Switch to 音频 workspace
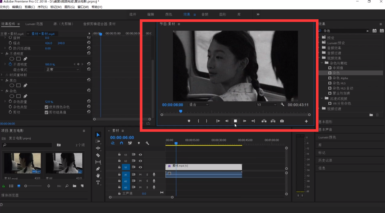The height and width of the screenshot is (213, 385). click(205, 14)
